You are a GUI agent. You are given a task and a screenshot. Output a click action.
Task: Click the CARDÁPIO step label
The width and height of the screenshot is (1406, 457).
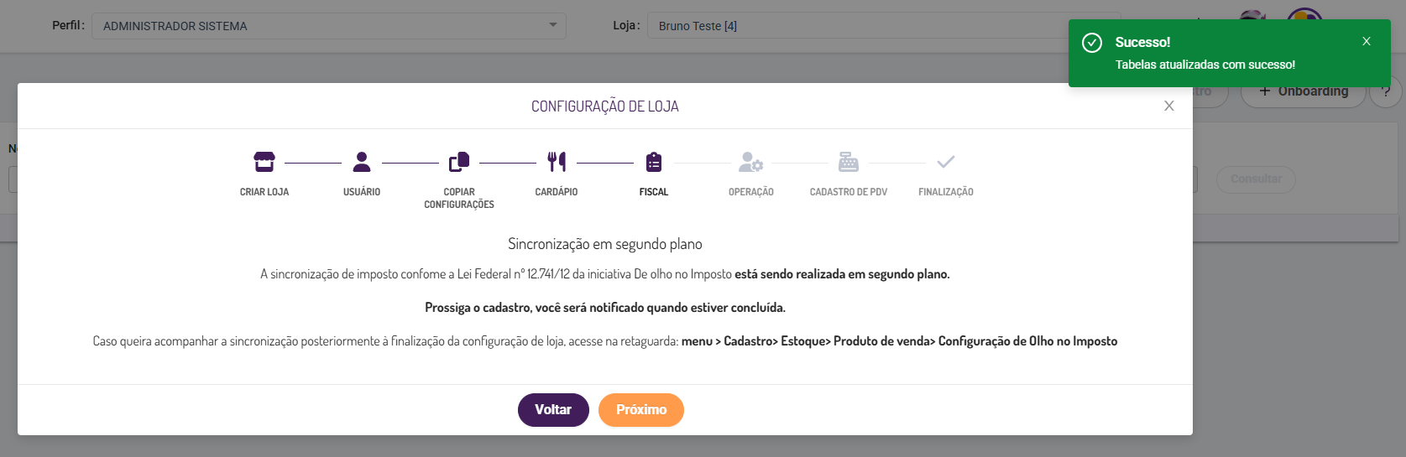point(557,192)
